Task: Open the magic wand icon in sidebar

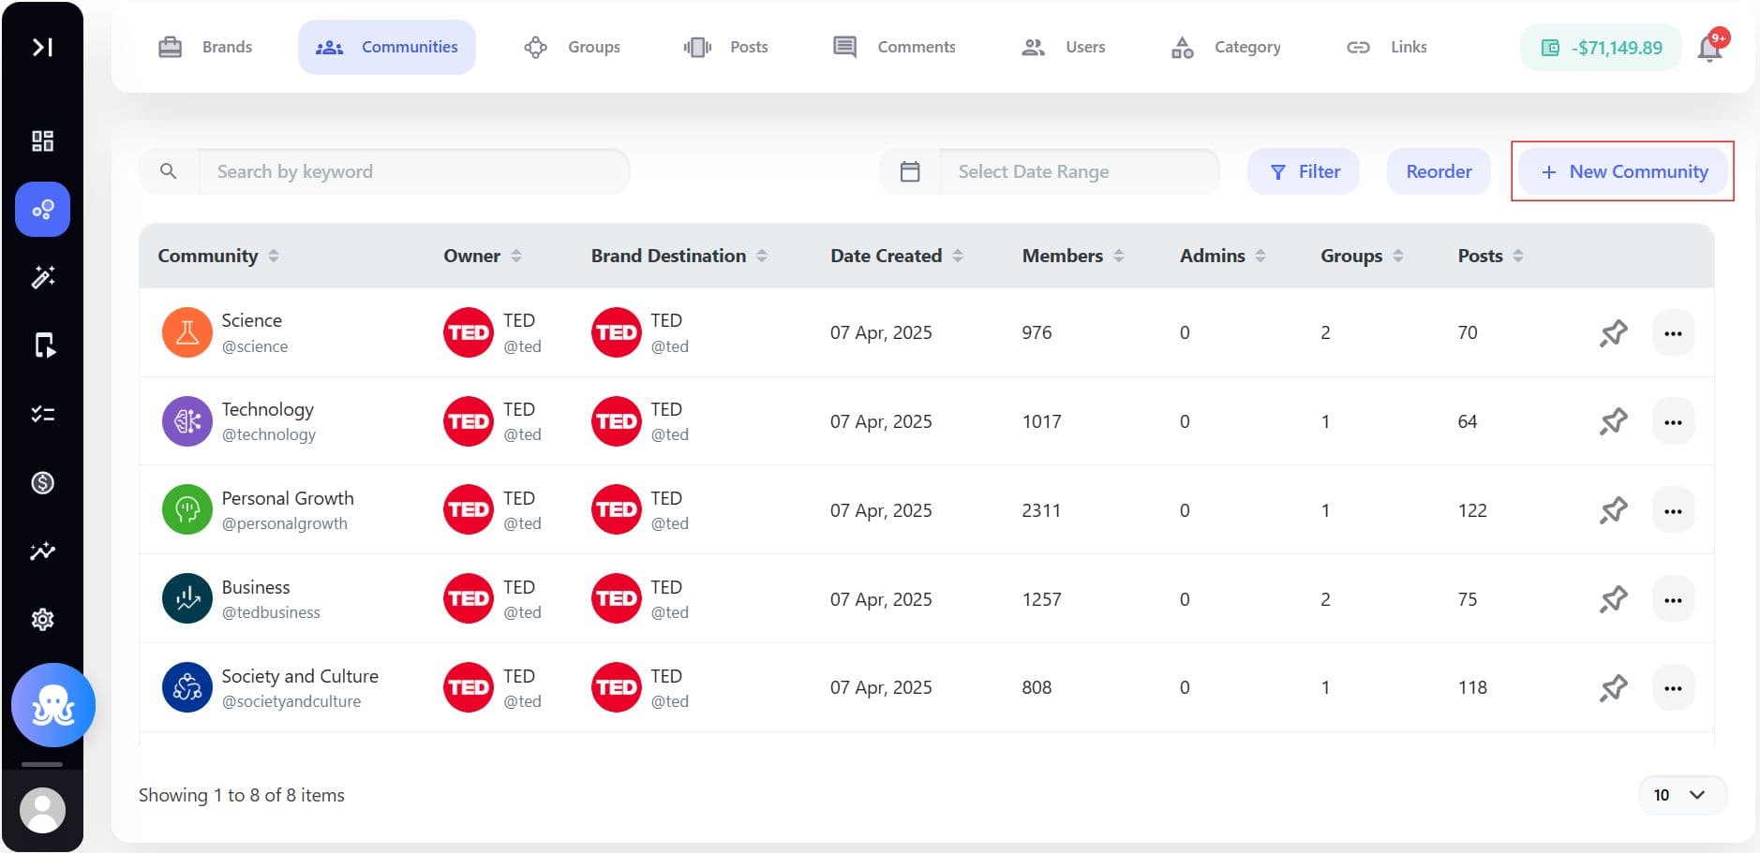Action: [42, 277]
